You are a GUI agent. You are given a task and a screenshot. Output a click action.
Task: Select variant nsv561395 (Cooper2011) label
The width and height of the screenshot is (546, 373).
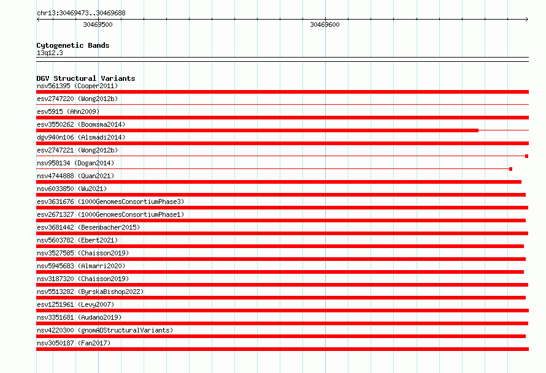(77, 86)
